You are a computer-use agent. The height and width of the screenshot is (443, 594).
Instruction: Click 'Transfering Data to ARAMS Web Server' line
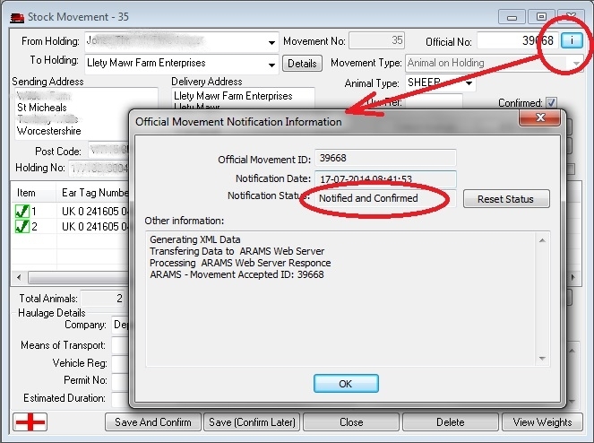click(x=237, y=251)
